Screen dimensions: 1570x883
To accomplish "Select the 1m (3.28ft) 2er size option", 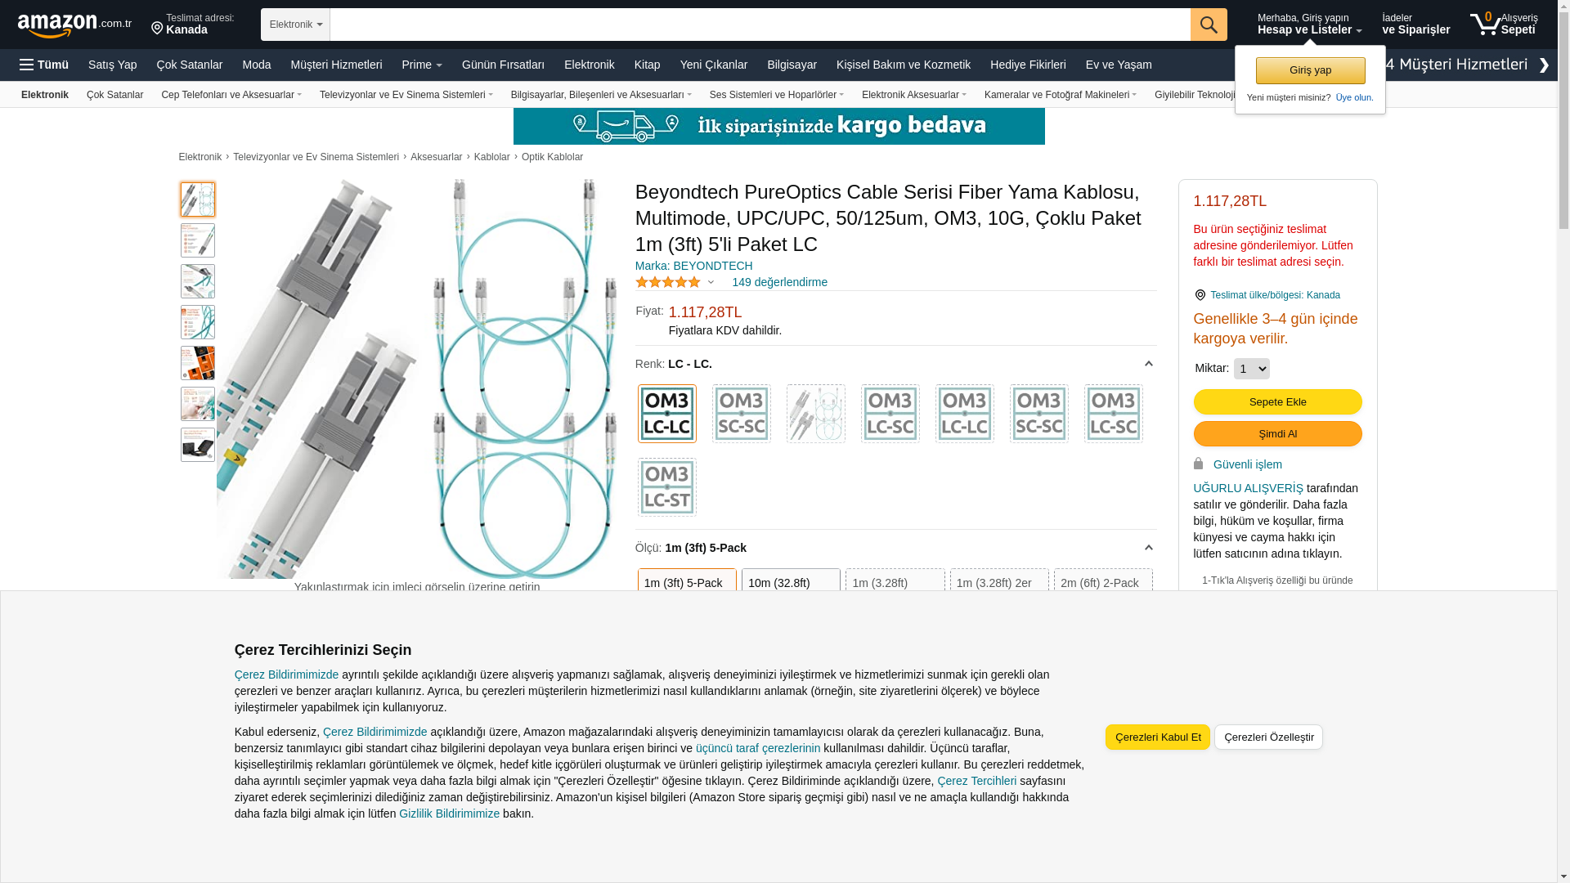I will point(999,582).
